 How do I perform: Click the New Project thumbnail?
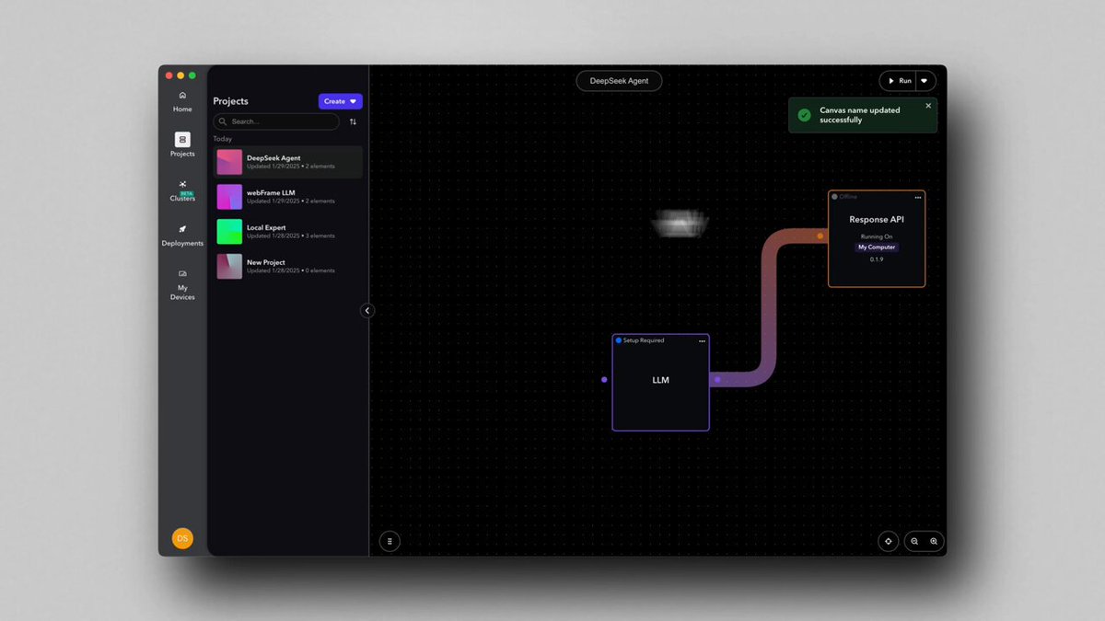tap(229, 266)
